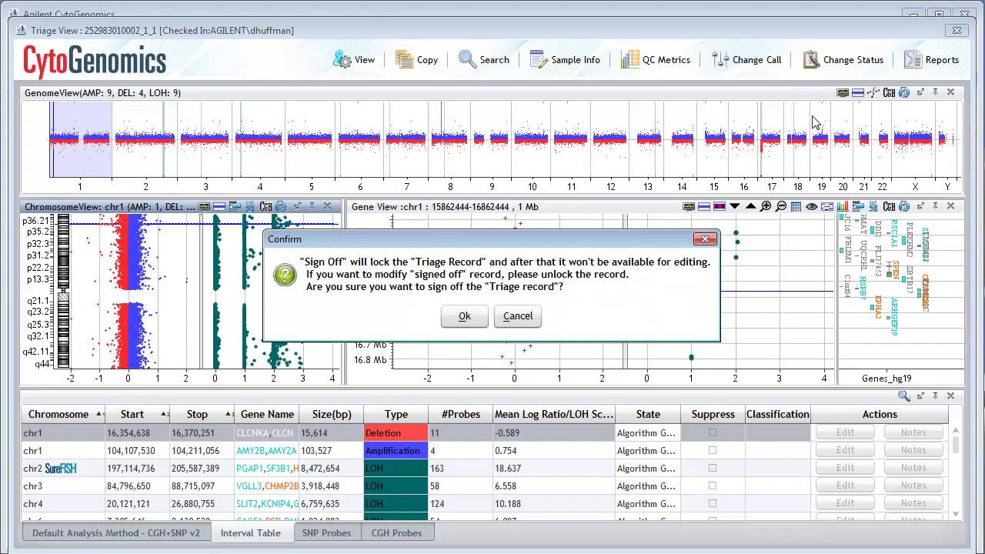Open Search from the toolbar

pyautogui.click(x=484, y=59)
